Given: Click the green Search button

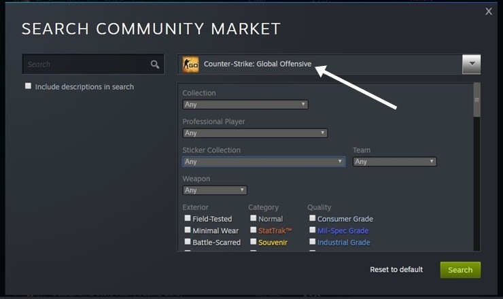Looking at the screenshot, I should (x=460, y=270).
